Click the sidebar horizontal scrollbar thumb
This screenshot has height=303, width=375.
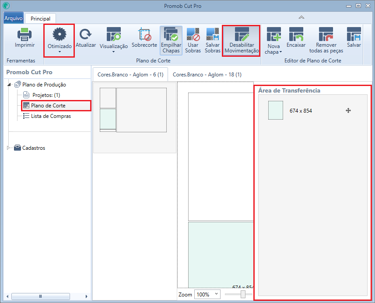click(x=41, y=296)
